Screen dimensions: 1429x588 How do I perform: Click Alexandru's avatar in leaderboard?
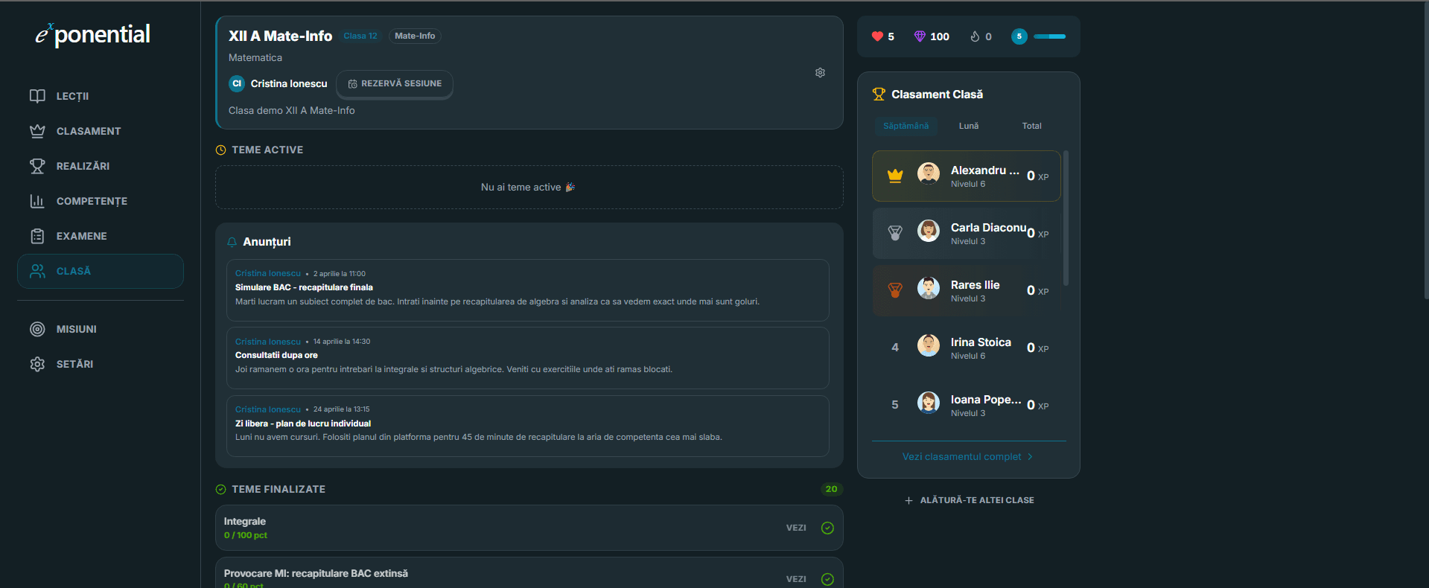click(929, 173)
